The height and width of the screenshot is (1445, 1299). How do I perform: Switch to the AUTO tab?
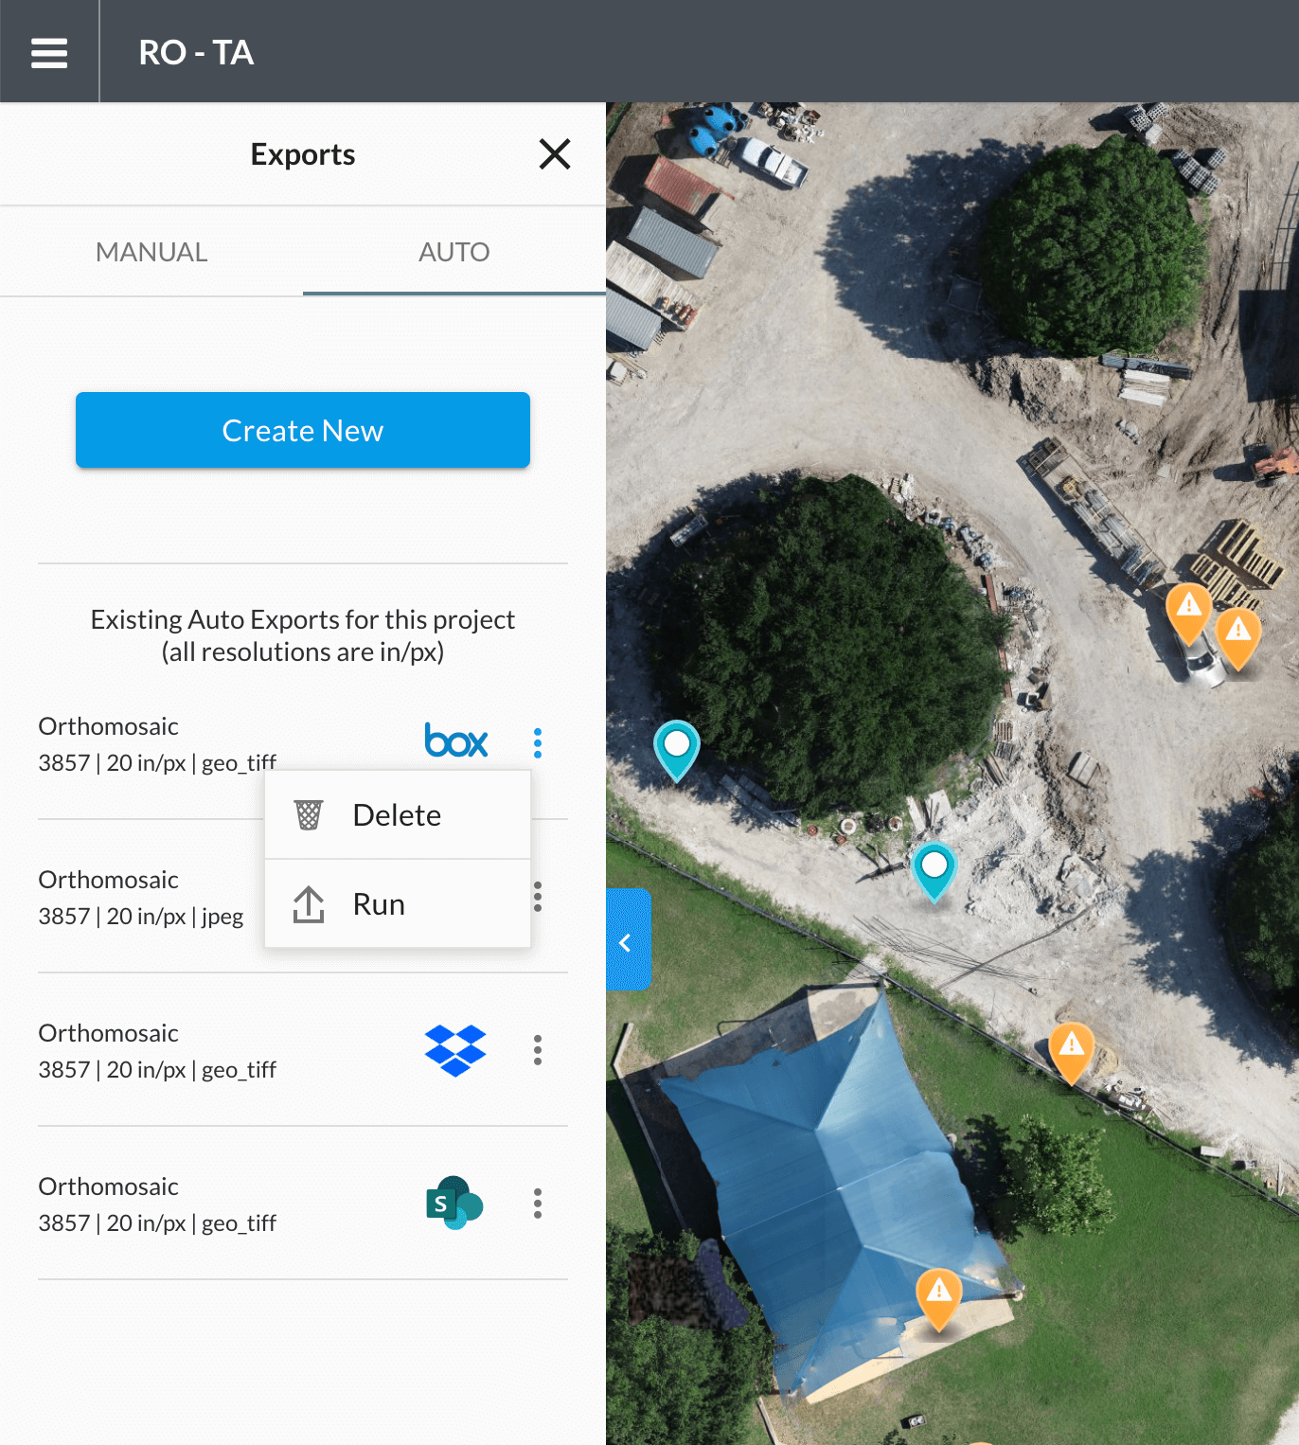(454, 252)
